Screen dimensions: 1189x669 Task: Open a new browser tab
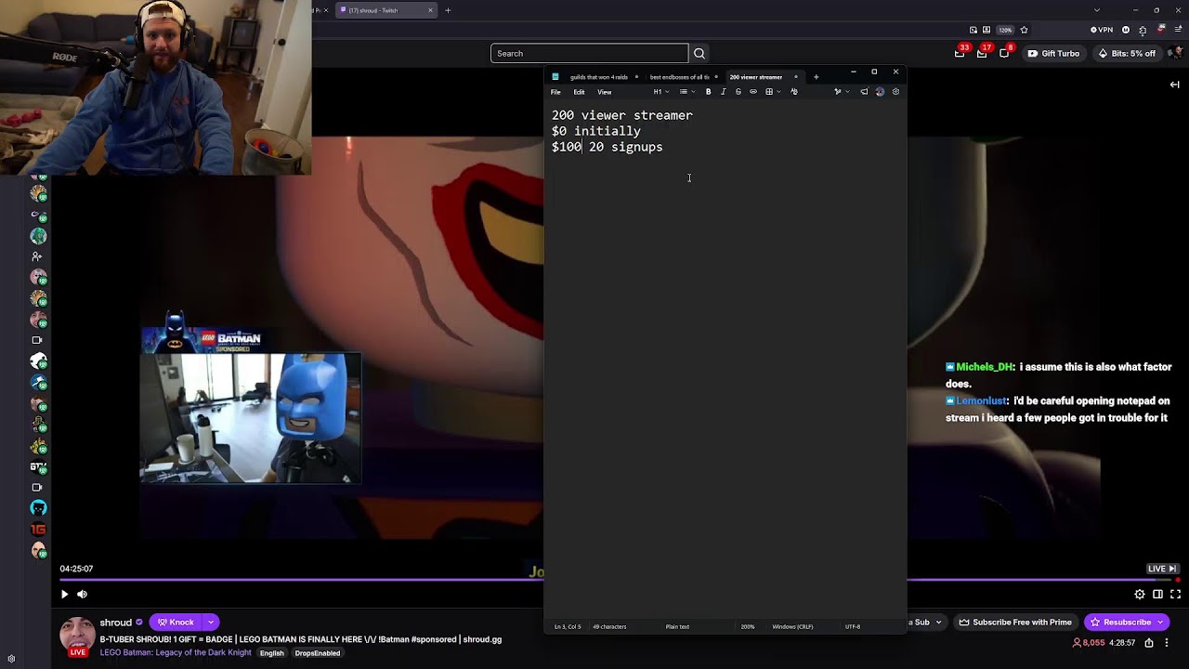(448, 10)
